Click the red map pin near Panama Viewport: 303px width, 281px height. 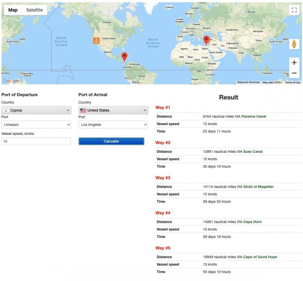pyautogui.click(x=124, y=57)
